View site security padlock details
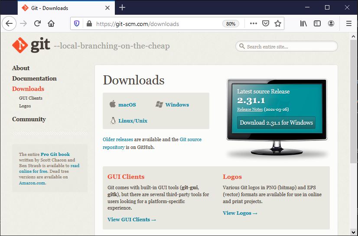358x236 pixels. coord(89,23)
